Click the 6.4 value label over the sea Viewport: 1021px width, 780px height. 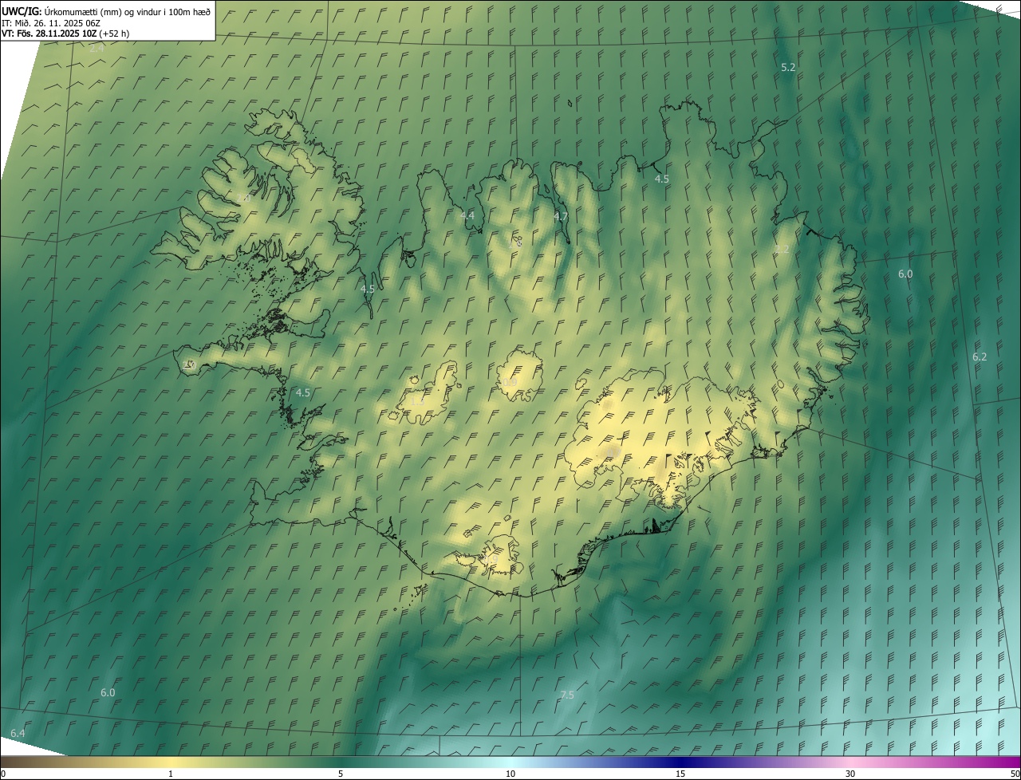(18, 734)
